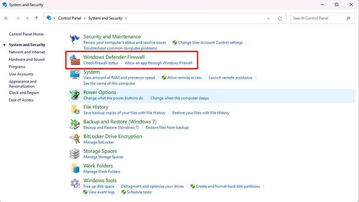Image resolution: width=359 pixels, height=202 pixels.
Task: Open the Windows Tools heading
Action: 100,180
